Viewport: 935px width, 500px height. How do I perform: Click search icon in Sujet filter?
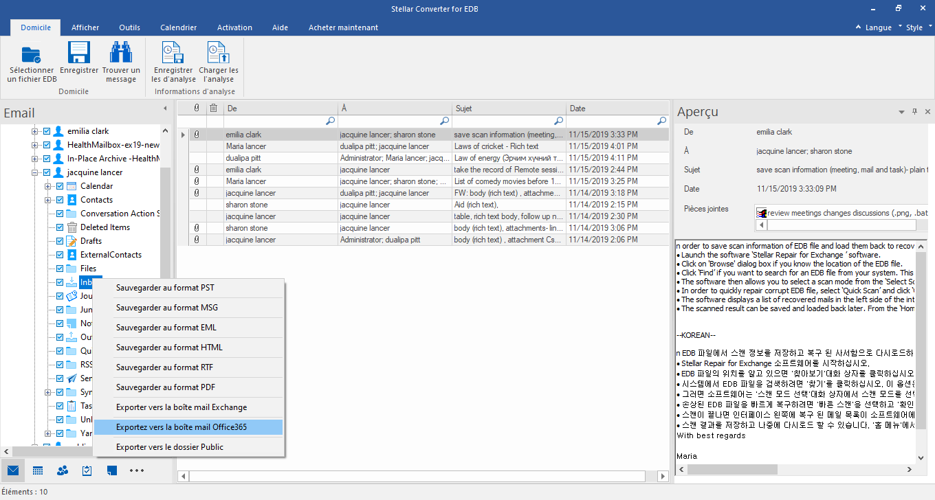click(x=559, y=121)
